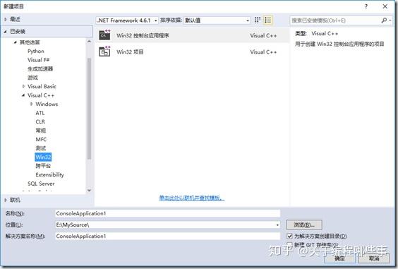Select the CLR category
The width and height of the screenshot is (398, 269).
pyautogui.click(x=40, y=121)
